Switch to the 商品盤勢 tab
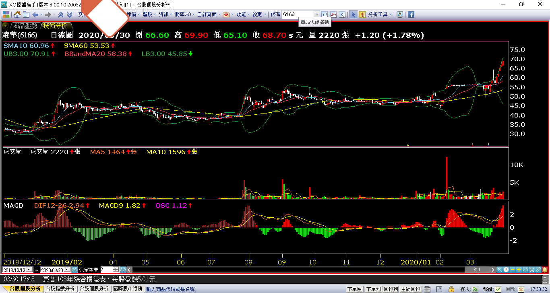 click(x=24, y=25)
